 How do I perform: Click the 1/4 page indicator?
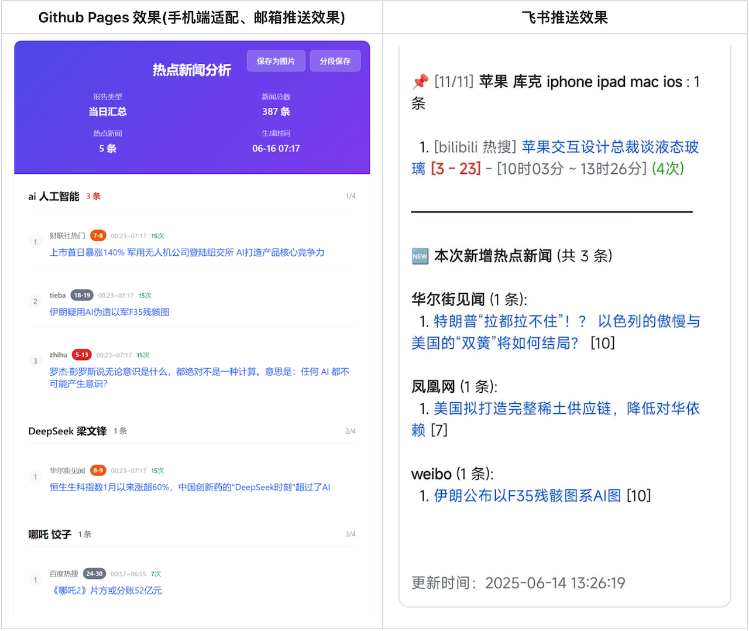[350, 196]
